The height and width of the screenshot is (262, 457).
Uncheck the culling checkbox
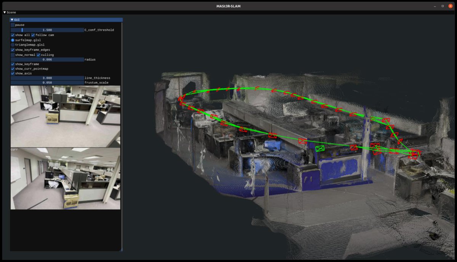point(38,55)
